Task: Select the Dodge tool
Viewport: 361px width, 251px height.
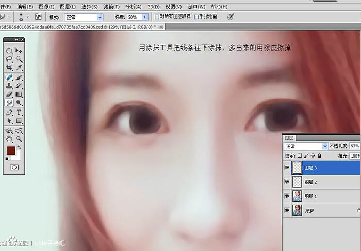Action: (19, 103)
